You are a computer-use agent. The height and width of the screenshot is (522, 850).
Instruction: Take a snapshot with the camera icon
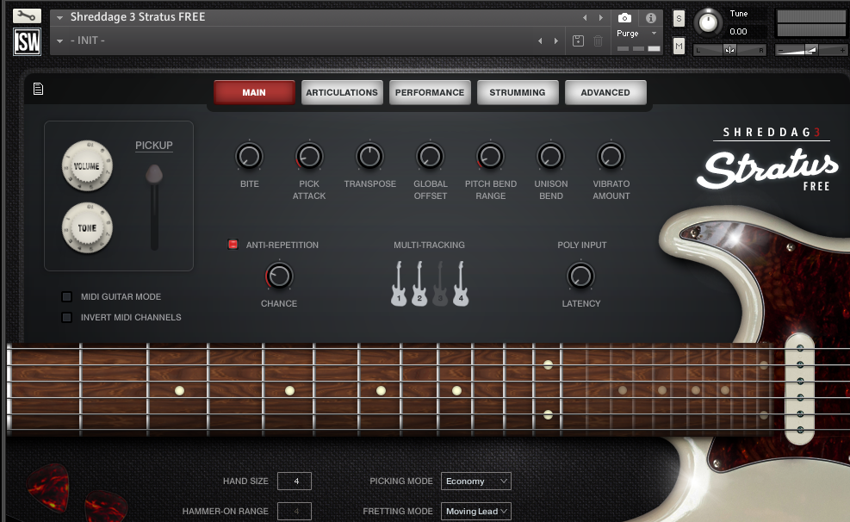(x=625, y=18)
